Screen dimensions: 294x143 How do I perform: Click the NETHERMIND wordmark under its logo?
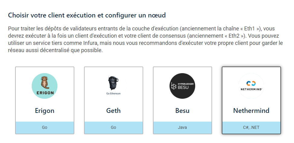251,89
